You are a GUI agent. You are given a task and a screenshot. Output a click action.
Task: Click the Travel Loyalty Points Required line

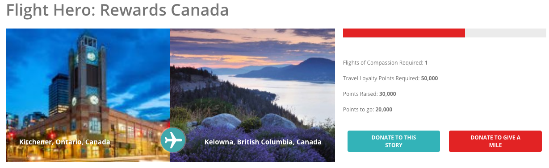[x=390, y=78]
